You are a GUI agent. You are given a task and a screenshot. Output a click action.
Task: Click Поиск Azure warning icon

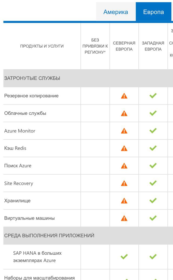coord(124,166)
